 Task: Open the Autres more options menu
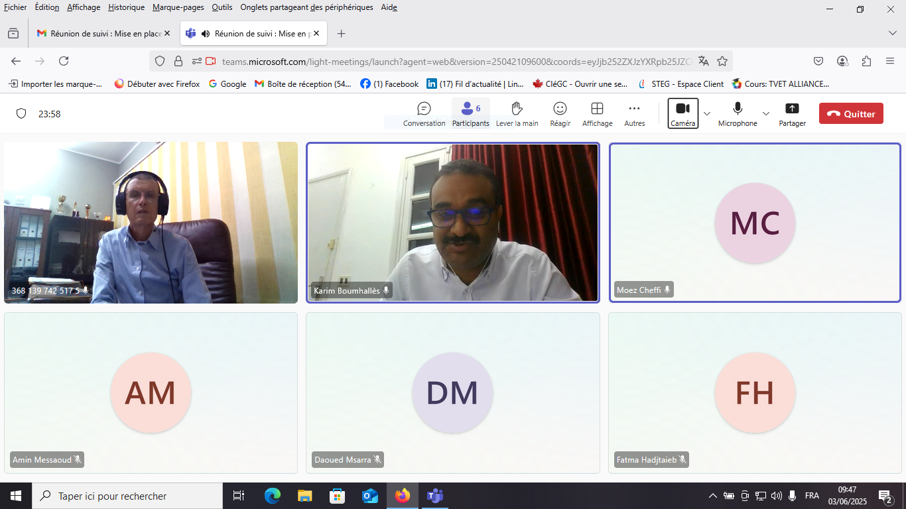pyautogui.click(x=635, y=114)
